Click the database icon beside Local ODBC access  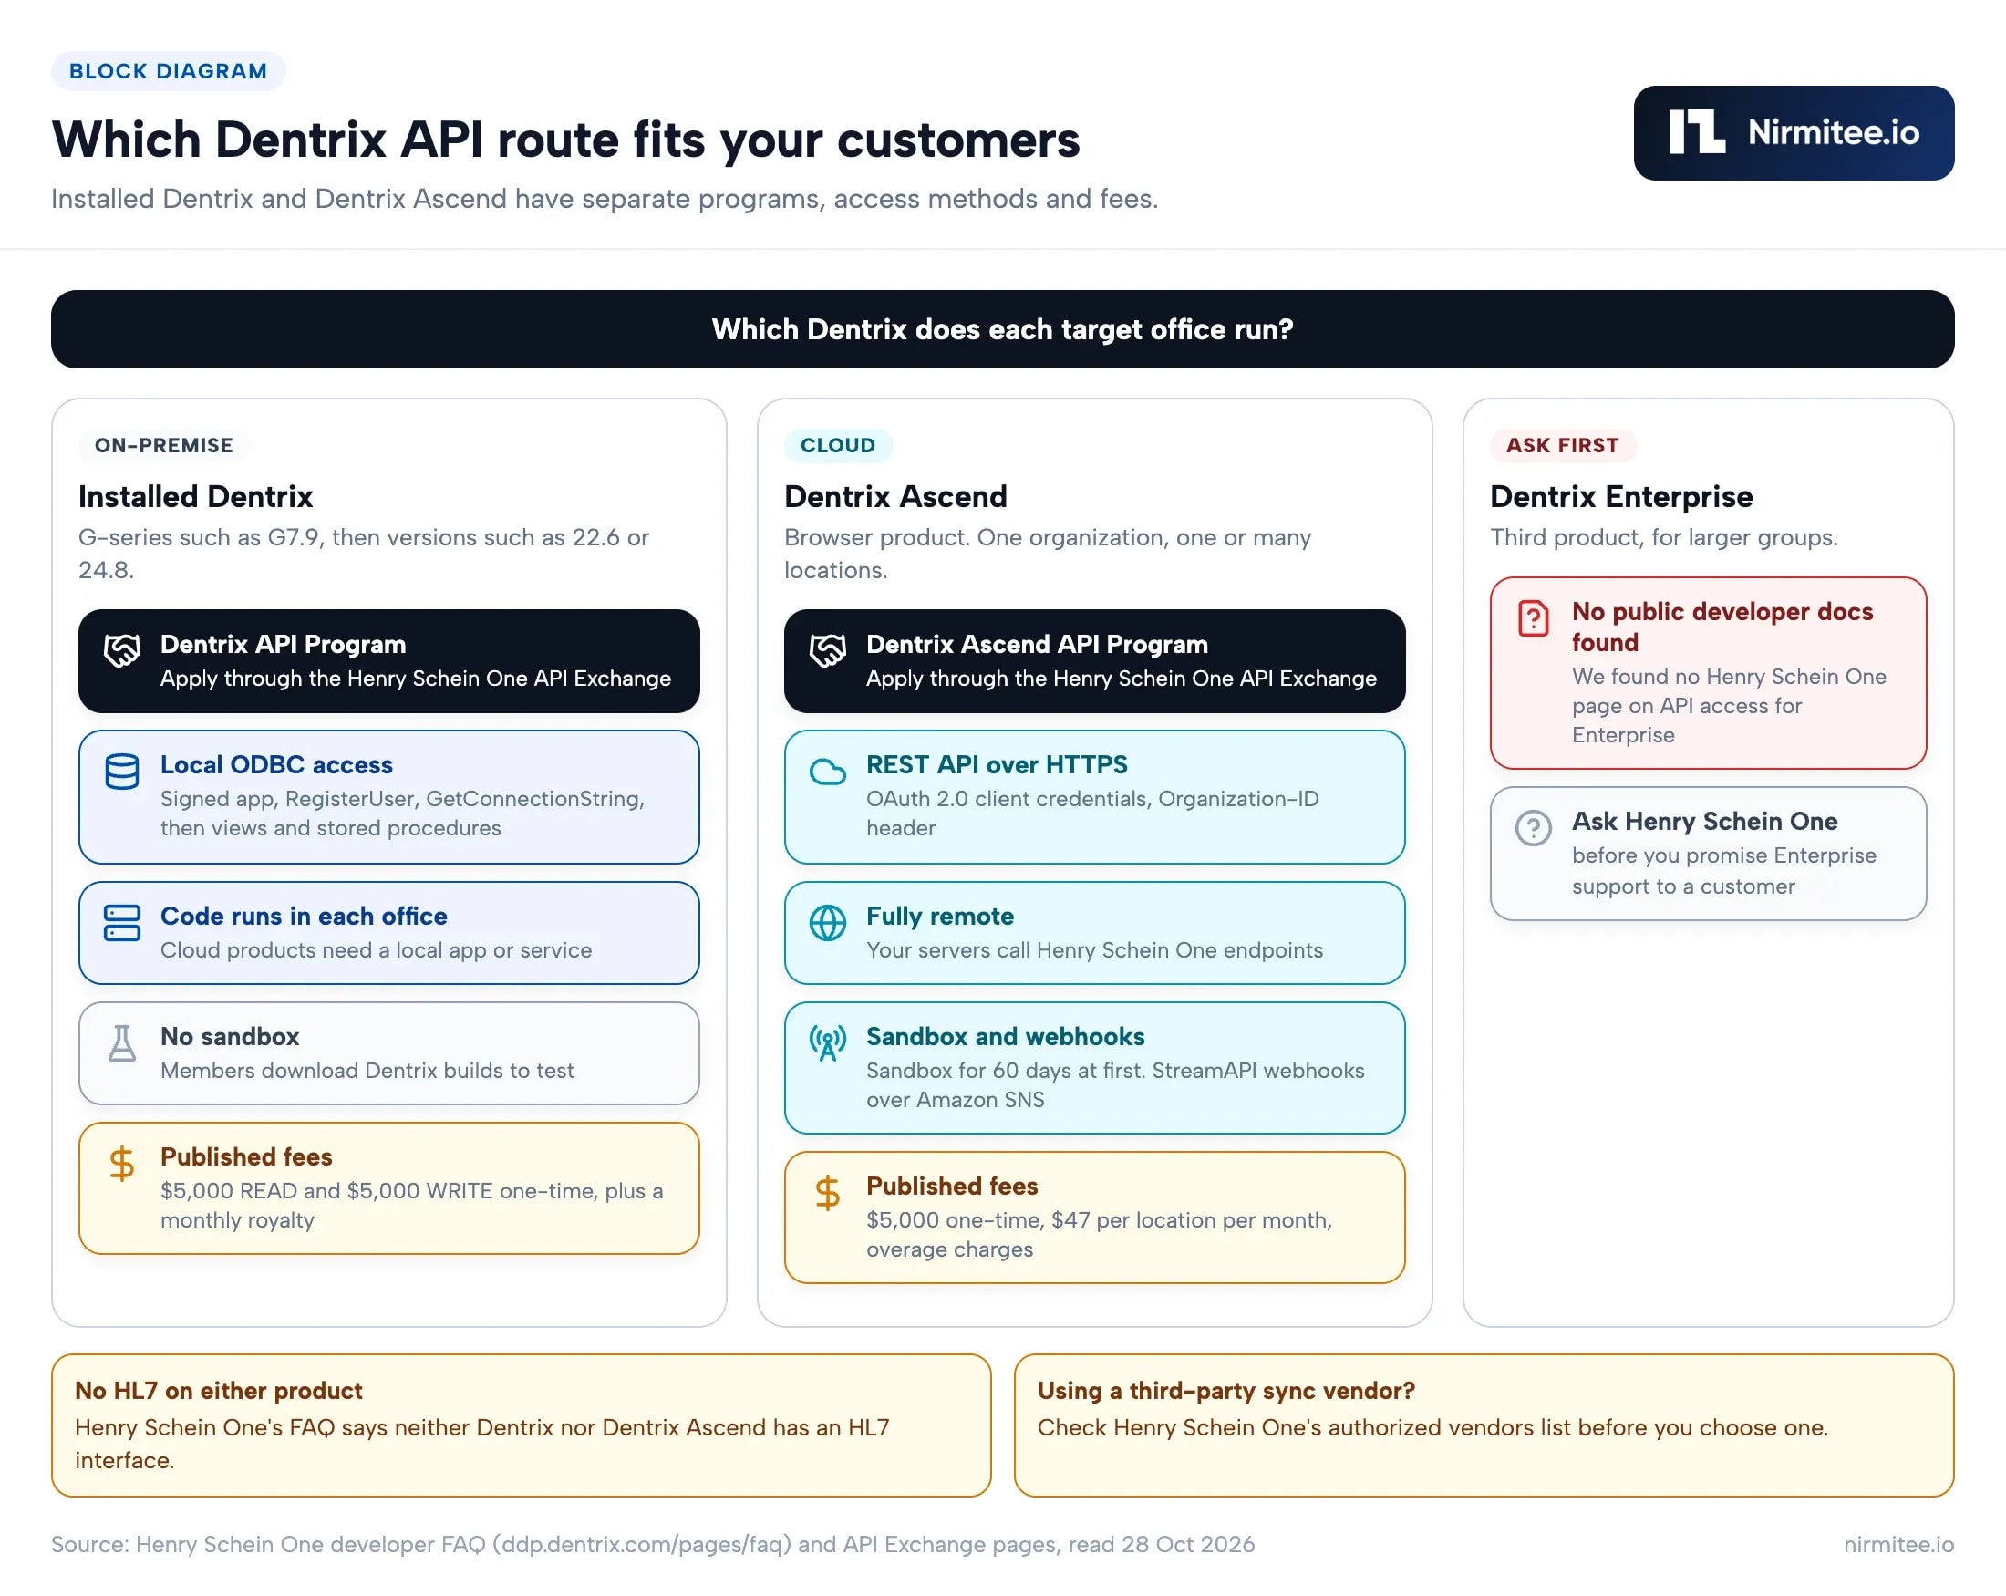coord(122,772)
